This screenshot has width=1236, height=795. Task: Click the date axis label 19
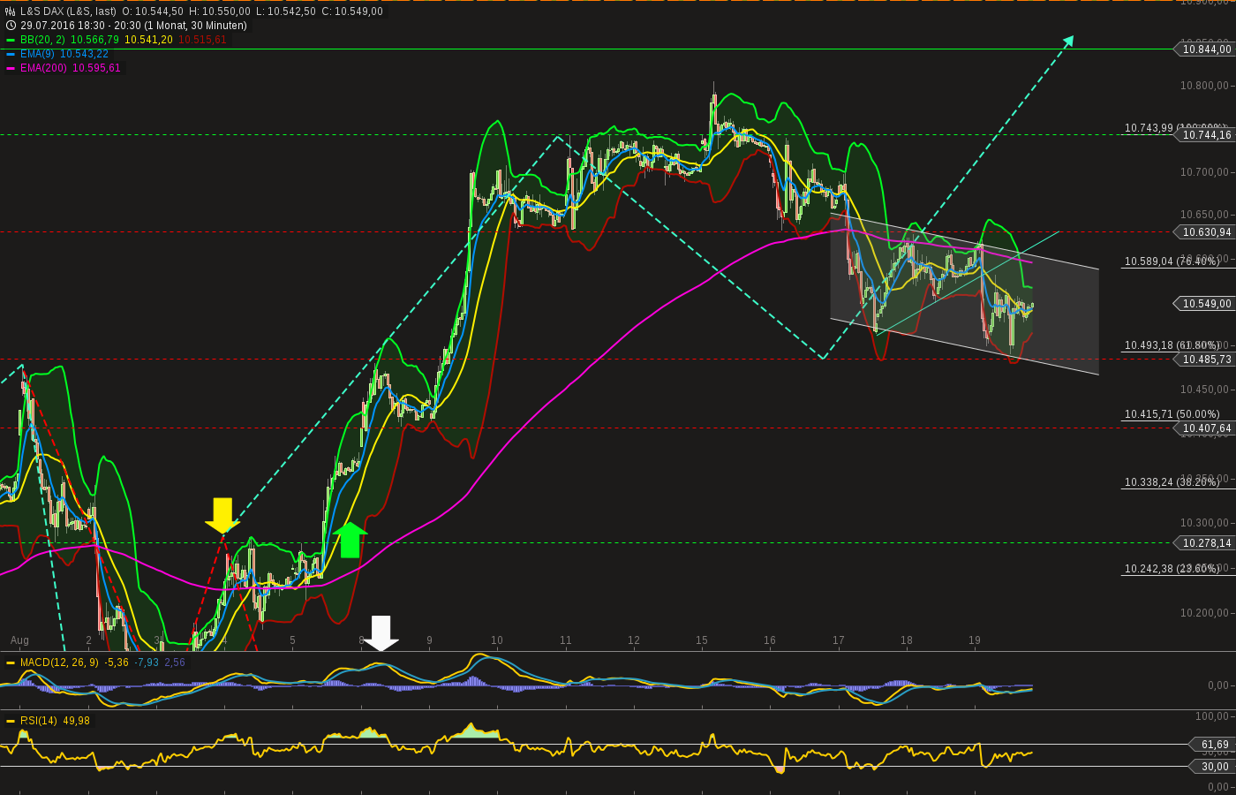point(975,640)
